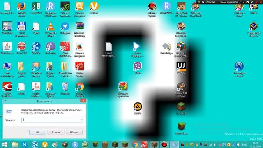Click the camera icon in recording toolbar
Screen dimensions: 263x148
[x=247, y=2]
